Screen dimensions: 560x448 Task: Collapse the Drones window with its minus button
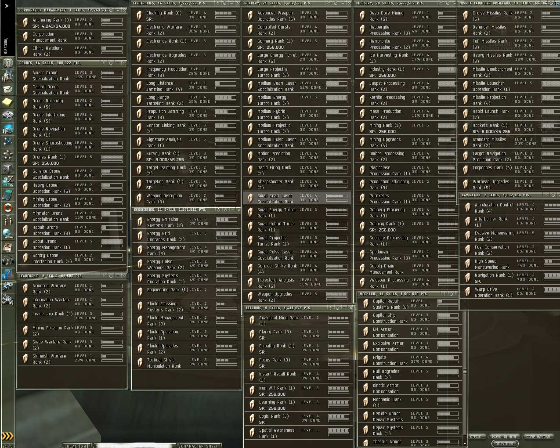(117, 63)
